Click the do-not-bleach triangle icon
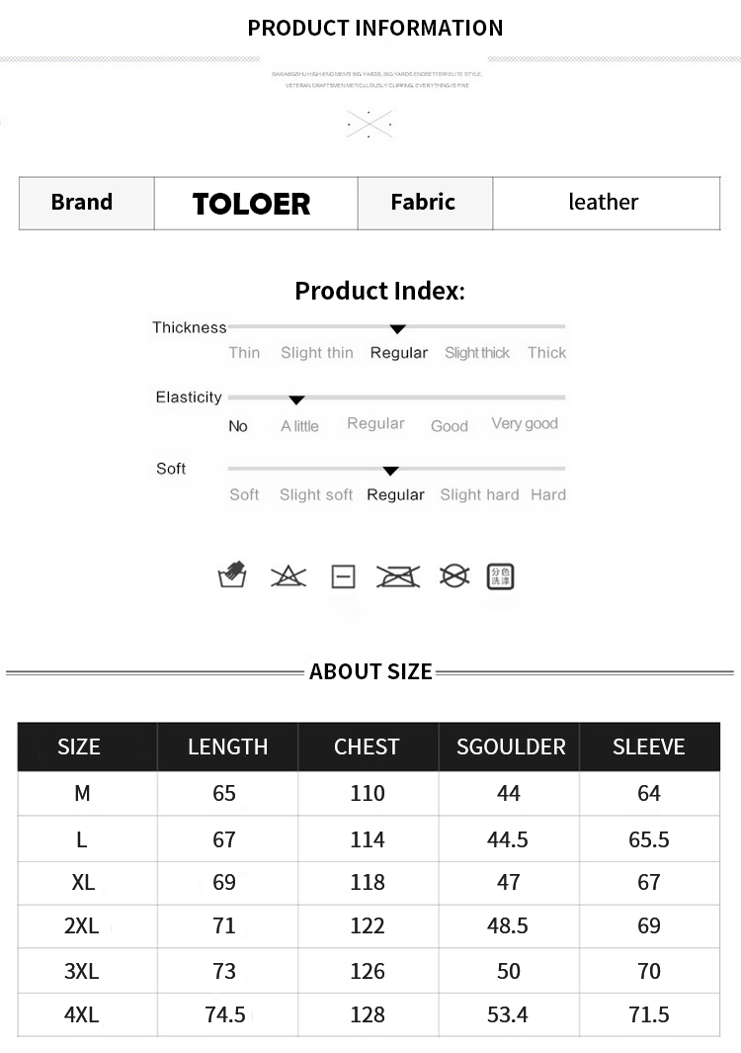This screenshot has height=1053, width=741. tap(288, 575)
